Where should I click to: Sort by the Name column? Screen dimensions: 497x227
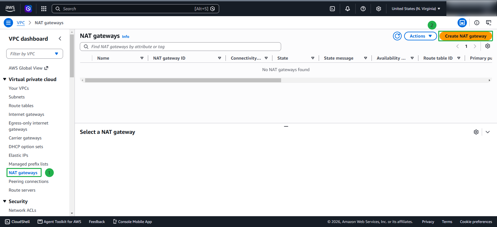[x=142, y=58]
